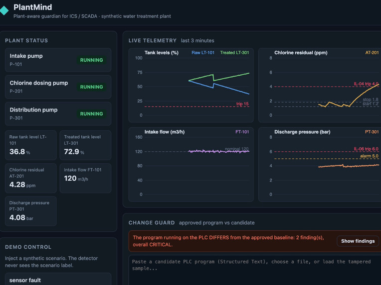Click the PlantMind teal diamond logo
The image size is (381, 285).
click(4, 10)
